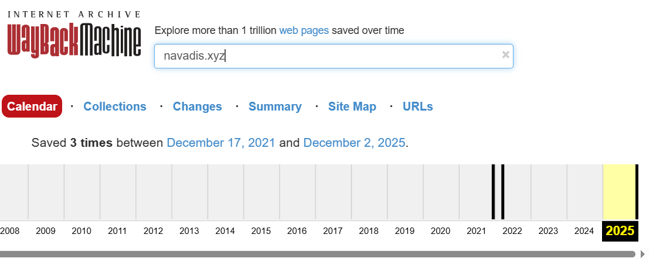The width and height of the screenshot is (663, 279).
Task: Select the highlighted 2025 year label
Action: coord(620,231)
